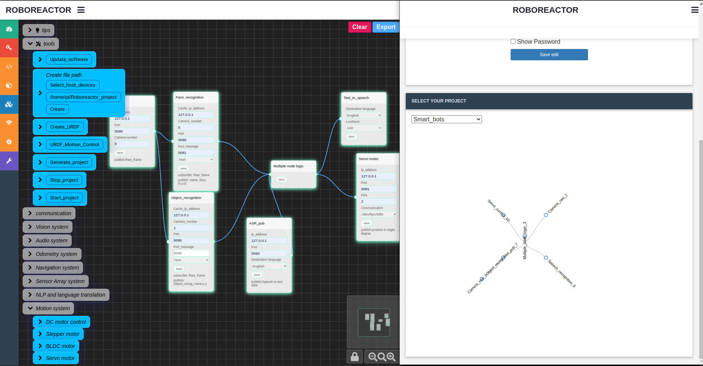Image resolution: width=703 pixels, height=366 pixels.
Task: Save the ASR_pub node
Action: [257, 275]
